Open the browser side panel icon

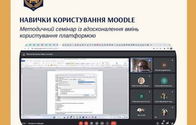click(168, 48)
